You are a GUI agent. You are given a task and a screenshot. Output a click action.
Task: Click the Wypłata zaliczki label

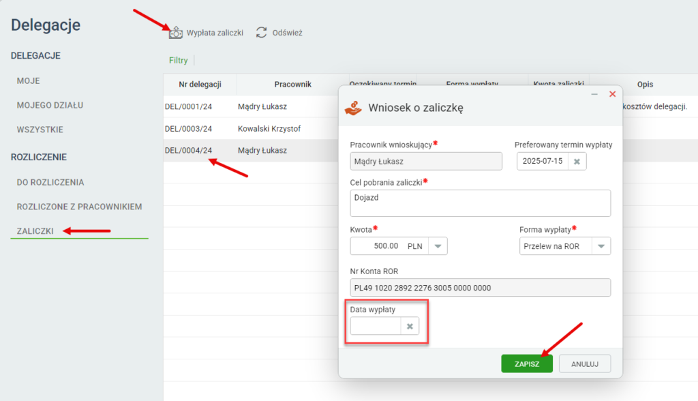[215, 33]
